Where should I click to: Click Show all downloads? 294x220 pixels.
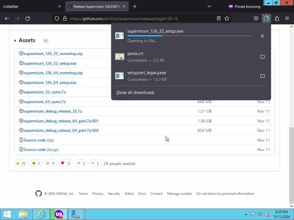136,93
